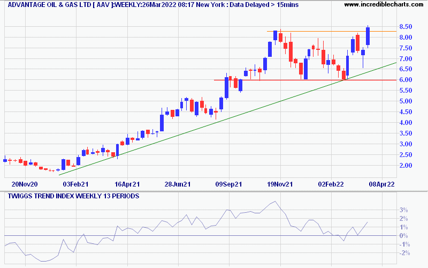Select the 6.00 price axis label
Image resolution: width=428 pixels, height=268 pixels.
[x=406, y=80]
